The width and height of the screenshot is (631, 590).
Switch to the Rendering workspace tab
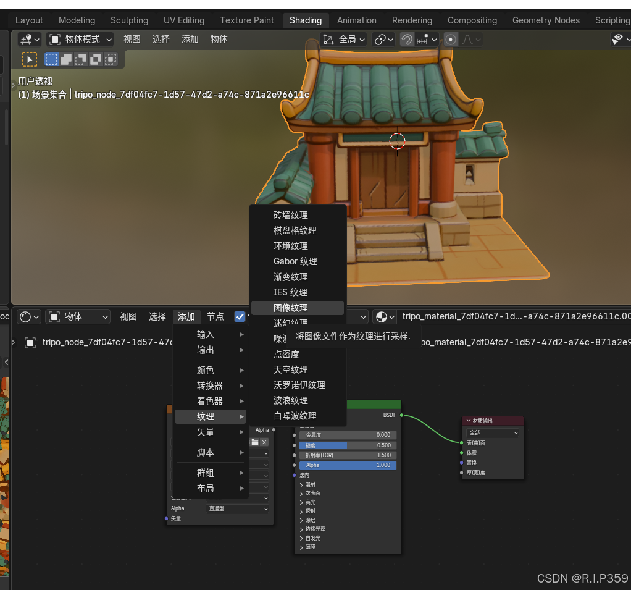pos(412,20)
